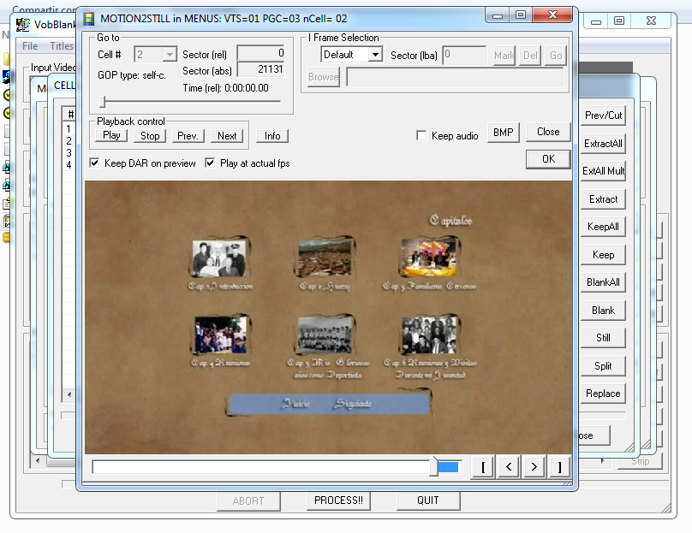Click PROCESS!! in VobBlanker window
The image size is (692, 533).
pyautogui.click(x=338, y=500)
